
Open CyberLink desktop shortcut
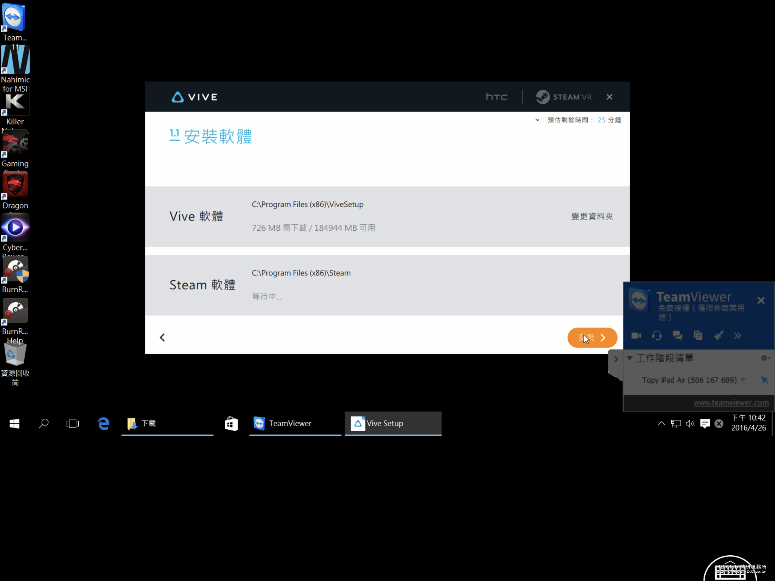[x=15, y=233]
